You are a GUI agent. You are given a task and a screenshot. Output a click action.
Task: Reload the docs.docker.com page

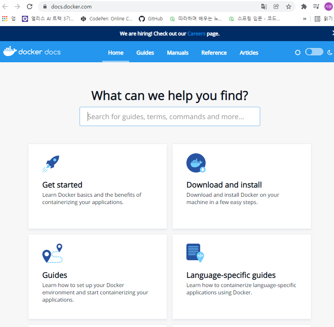pos(30,7)
